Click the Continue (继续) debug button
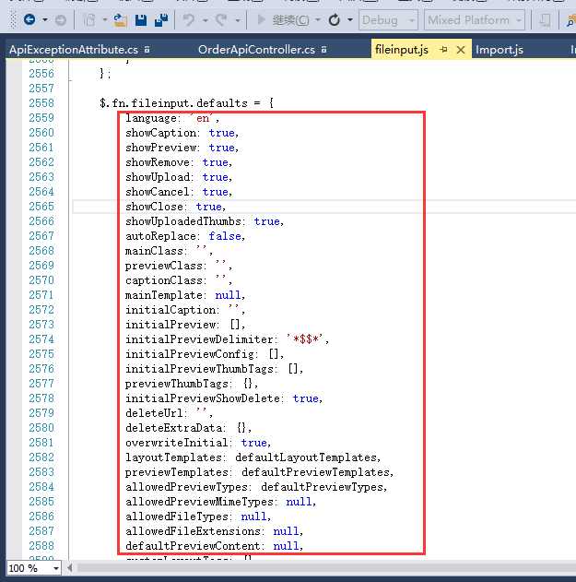The height and width of the screenshot is (582, 576). 283,19
